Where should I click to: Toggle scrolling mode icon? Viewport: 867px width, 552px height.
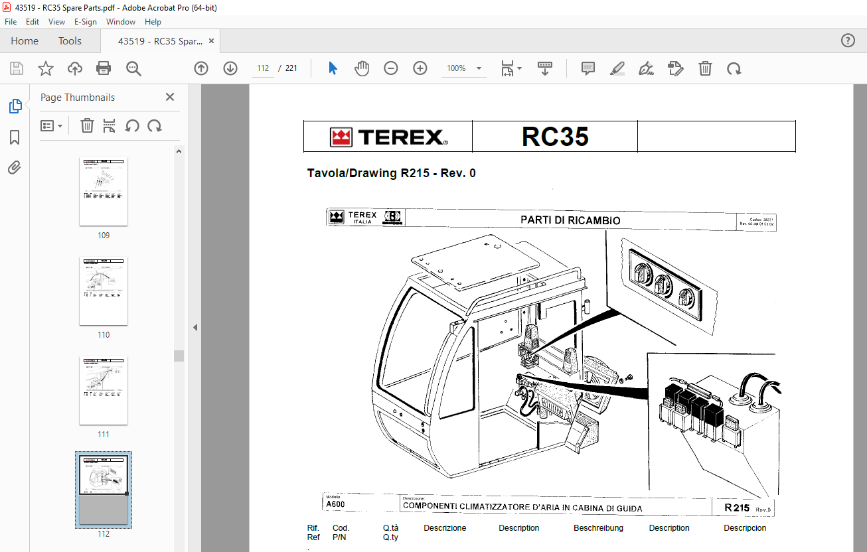click(545, 68)
